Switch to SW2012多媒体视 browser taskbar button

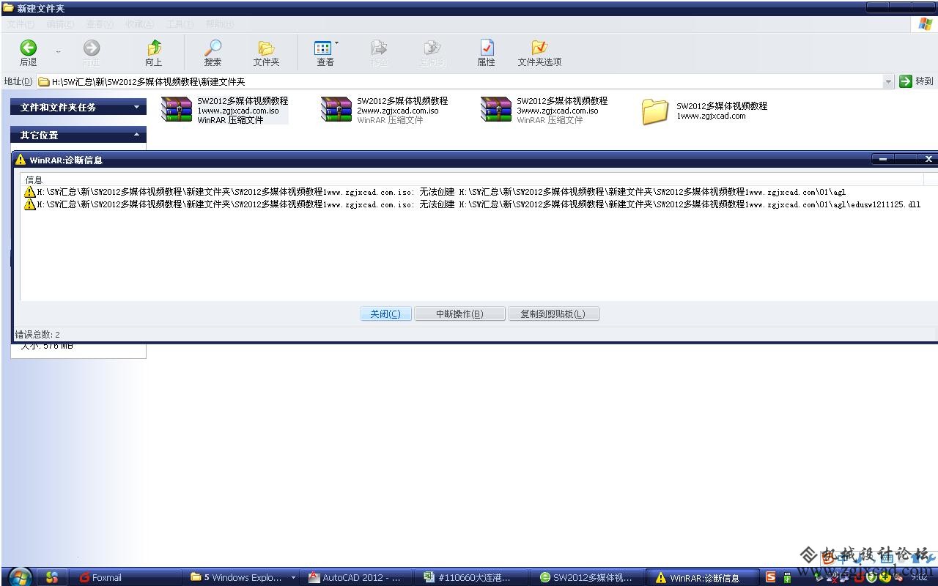[x=586, y=577]
